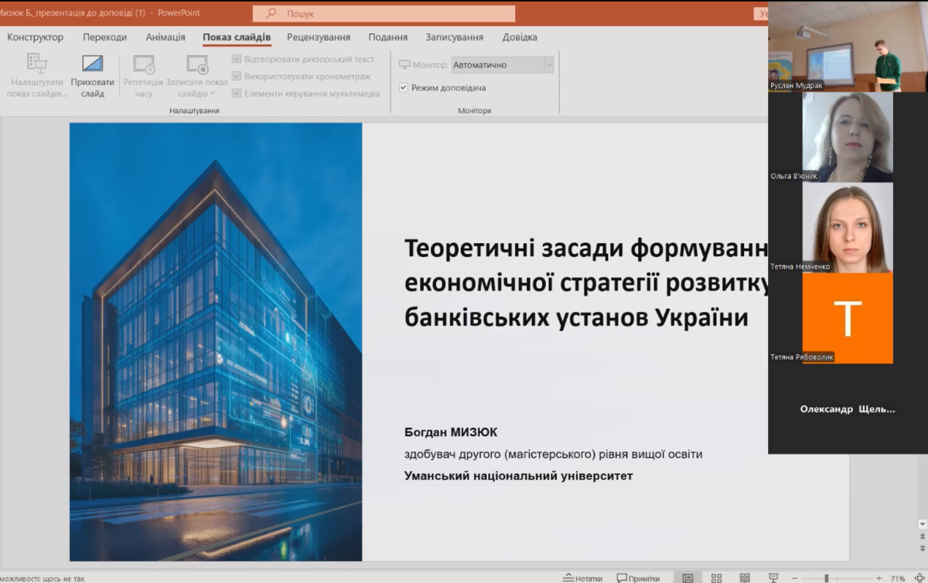Screen dimensions: 928x583
Task: Toggle Режим доповідача checkbox
Action: point(404,88)
